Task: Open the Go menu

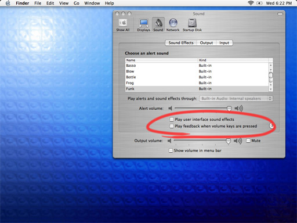Action: (77, 3)
